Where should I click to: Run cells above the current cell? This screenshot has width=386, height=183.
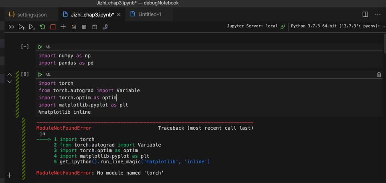22,27
